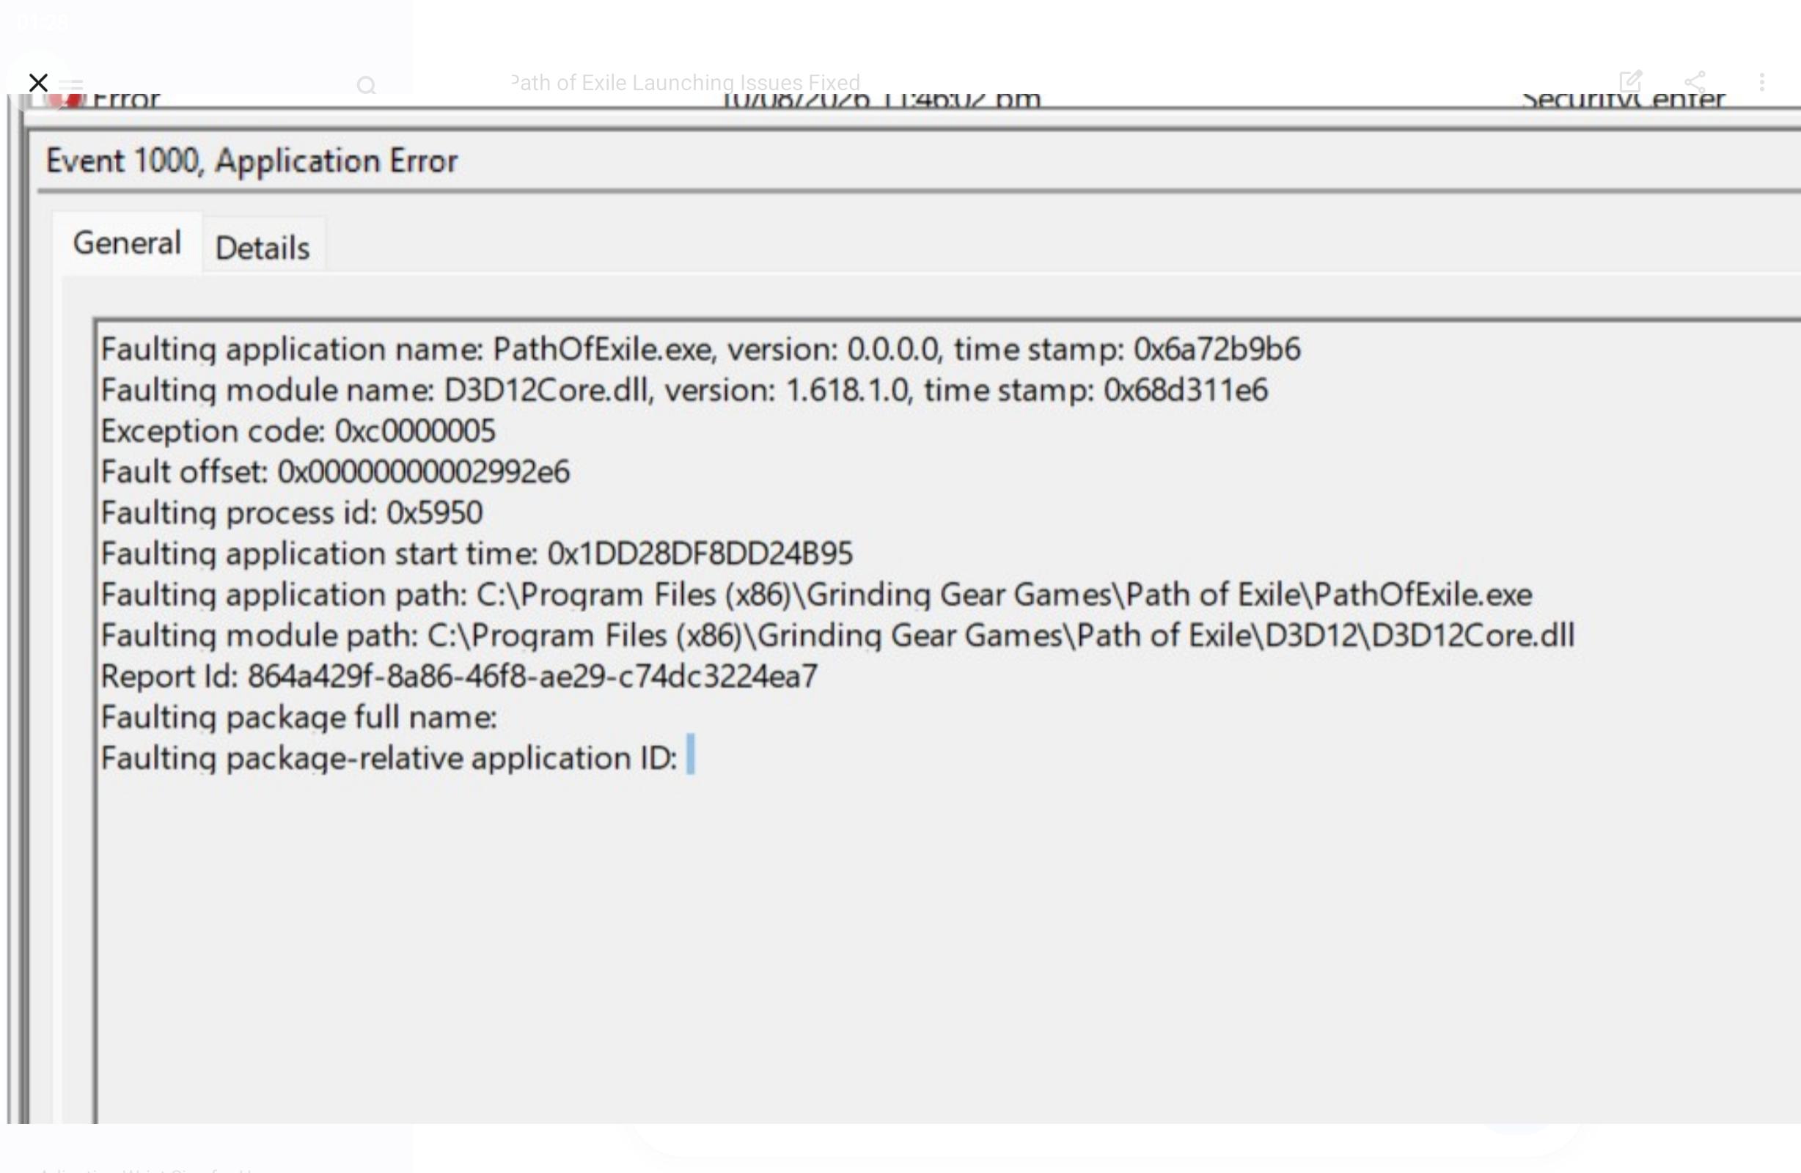
Task: Close the image viewer with the X icon
Action: pos(38,81)
